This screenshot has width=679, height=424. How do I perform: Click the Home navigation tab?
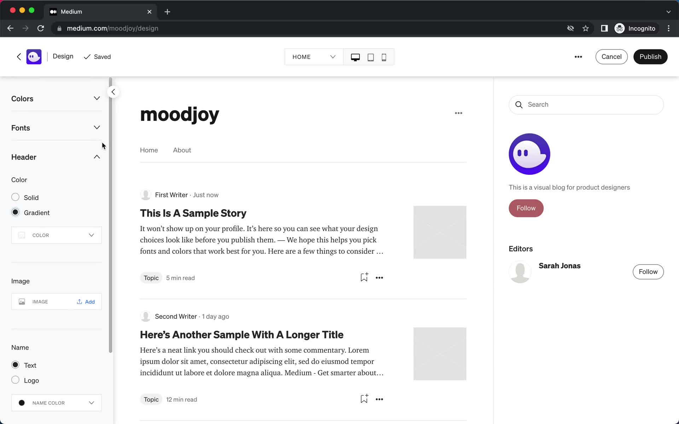pos(149,150)
